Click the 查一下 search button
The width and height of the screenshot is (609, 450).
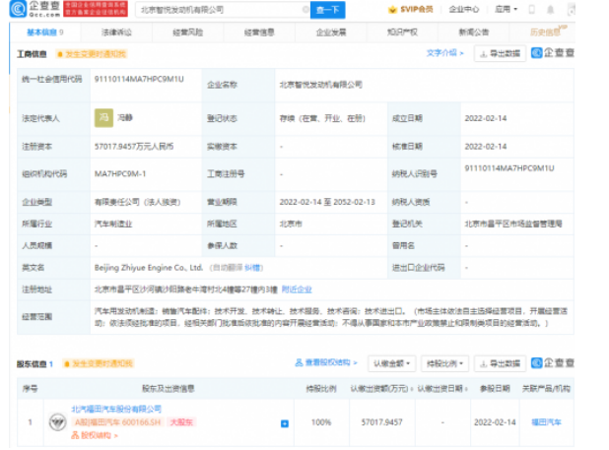coord(327,10)
